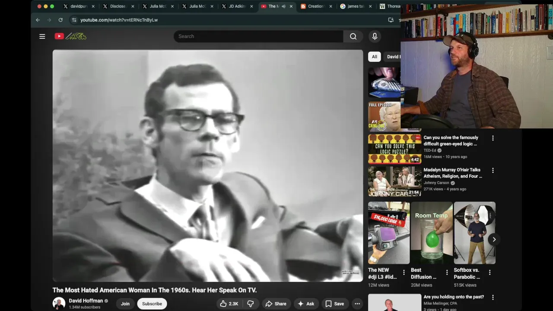The height and width of the screenshot is (311, 553).
Task: Open the site information icon beside the URL
Action: pyautogui.click(x=74, y=20)
